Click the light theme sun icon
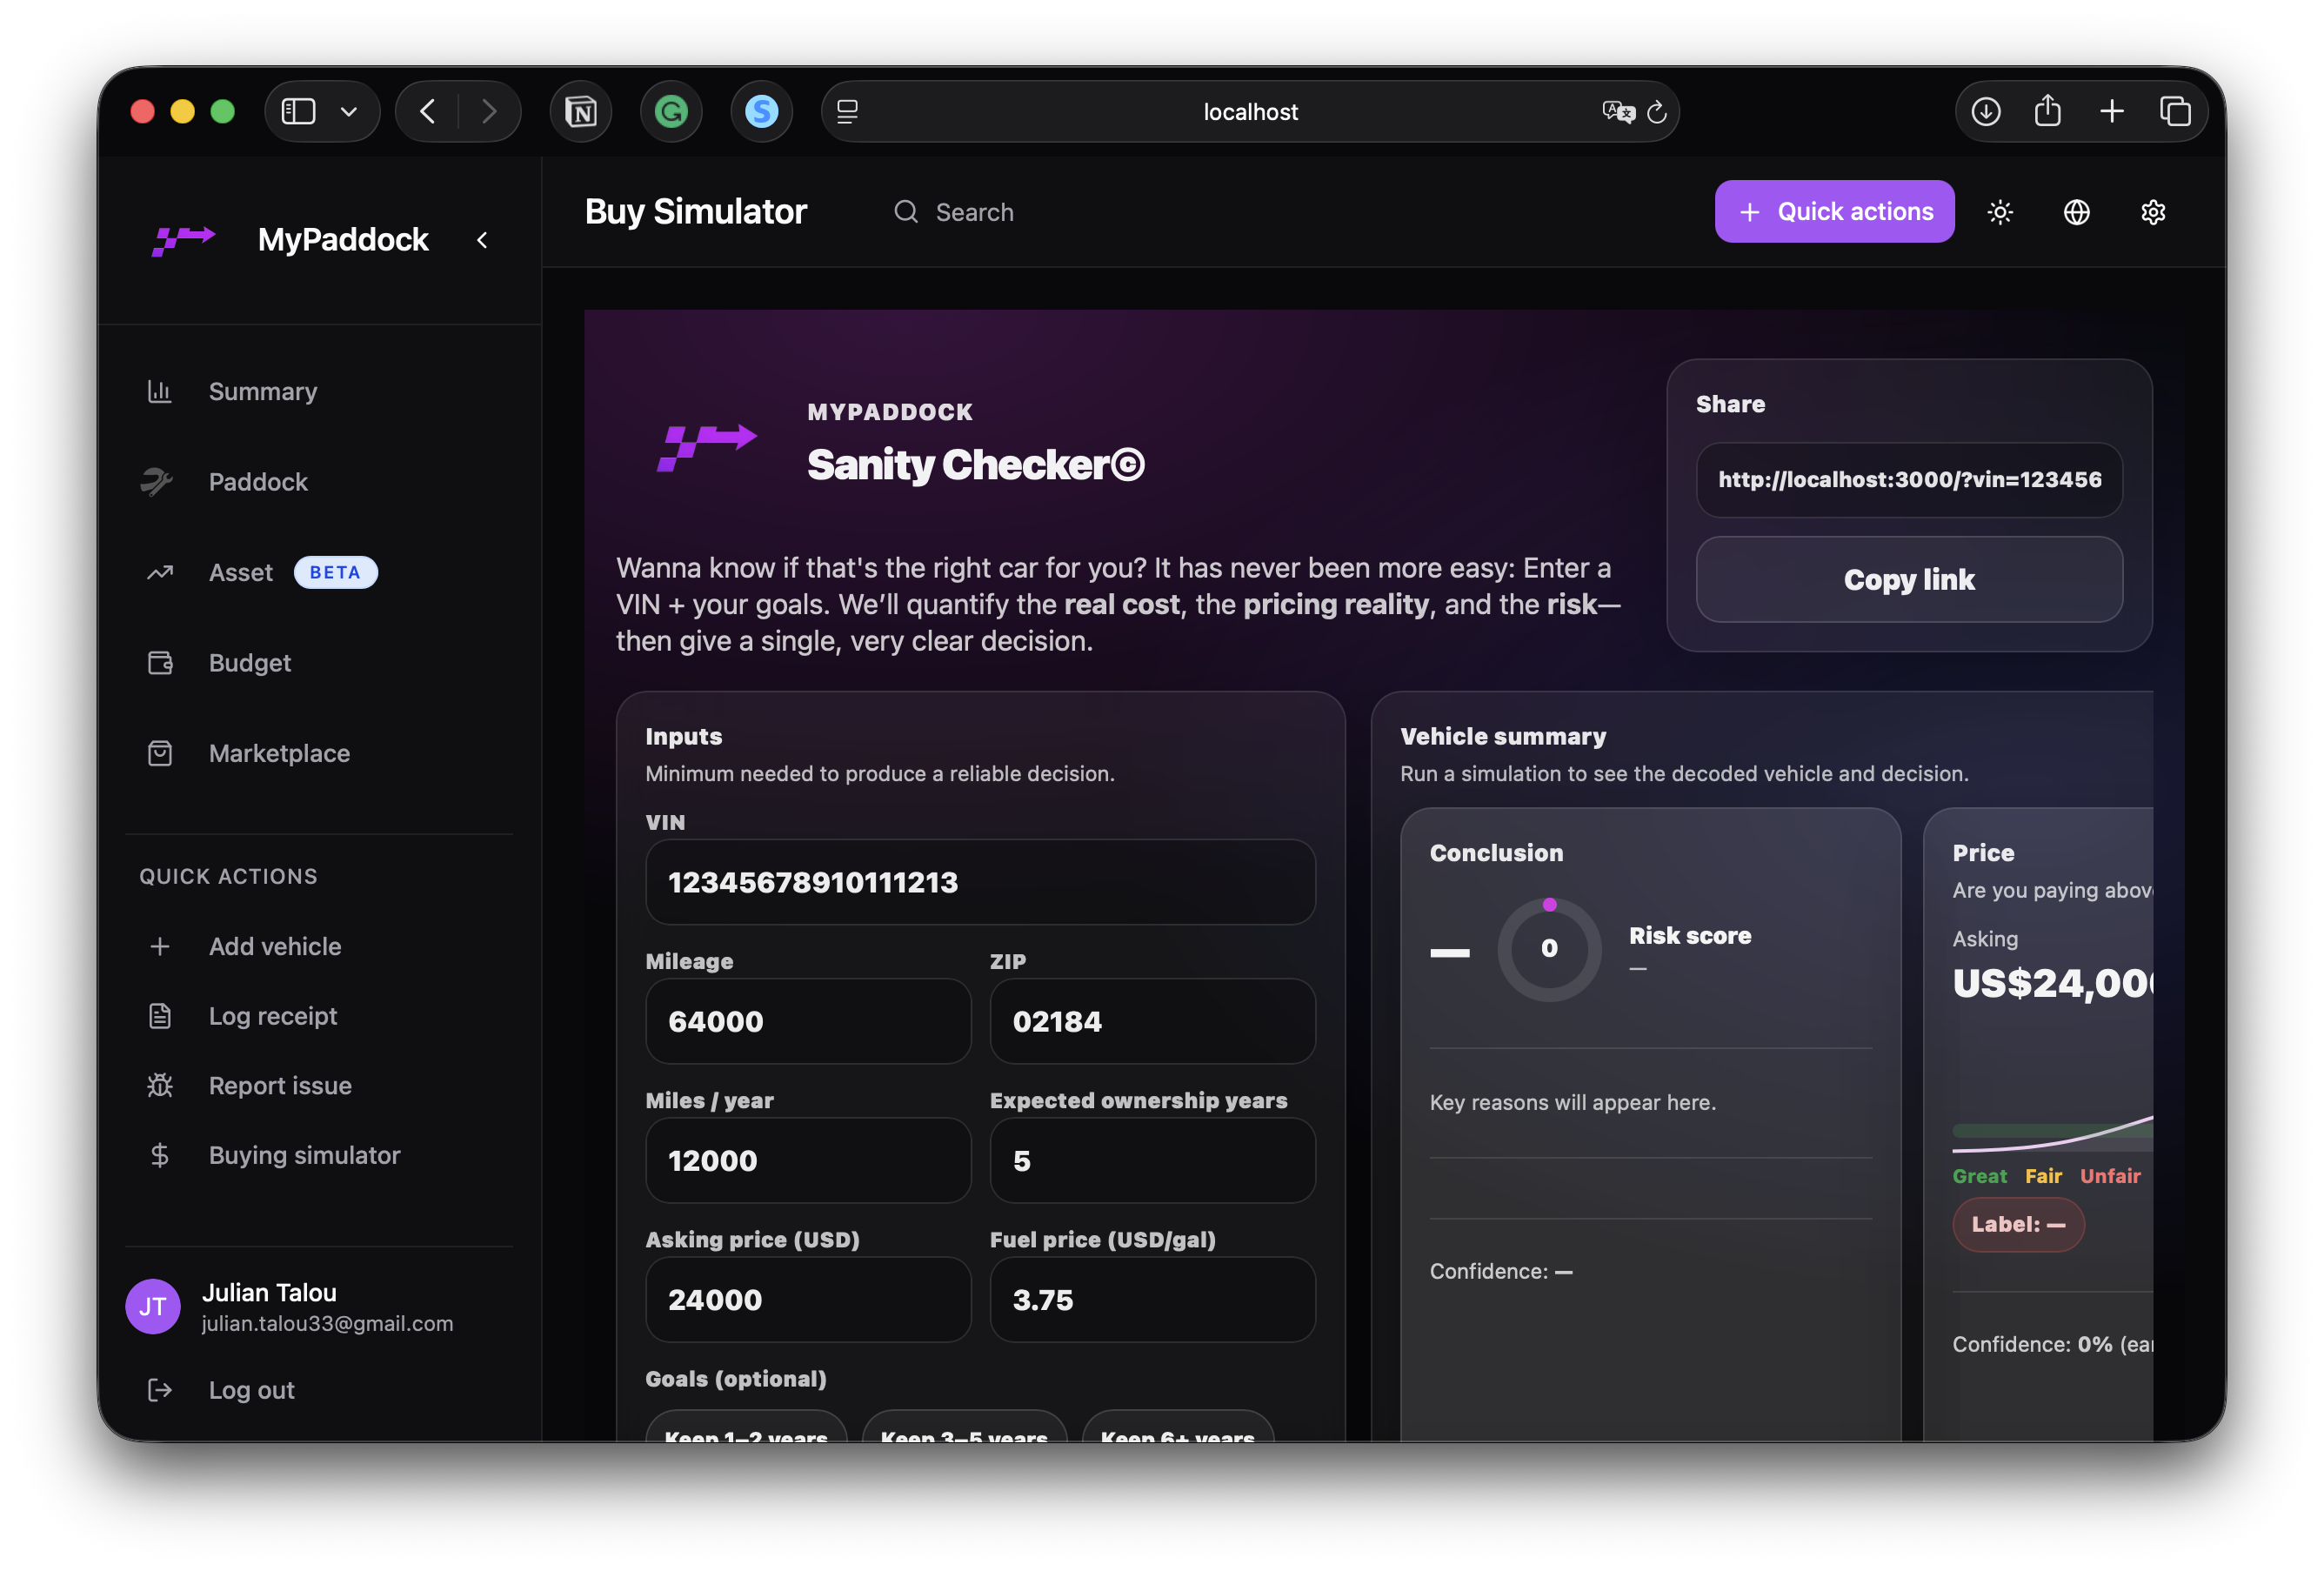 coord(2000,212)
